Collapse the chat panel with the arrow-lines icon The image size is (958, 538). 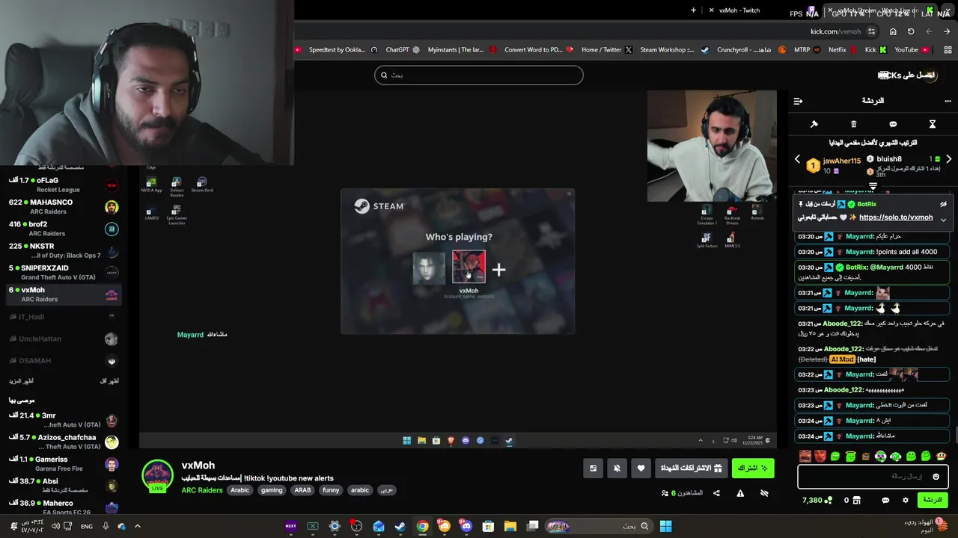coord(798,101)
